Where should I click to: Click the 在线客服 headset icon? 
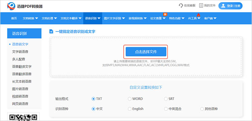[181, 5]
